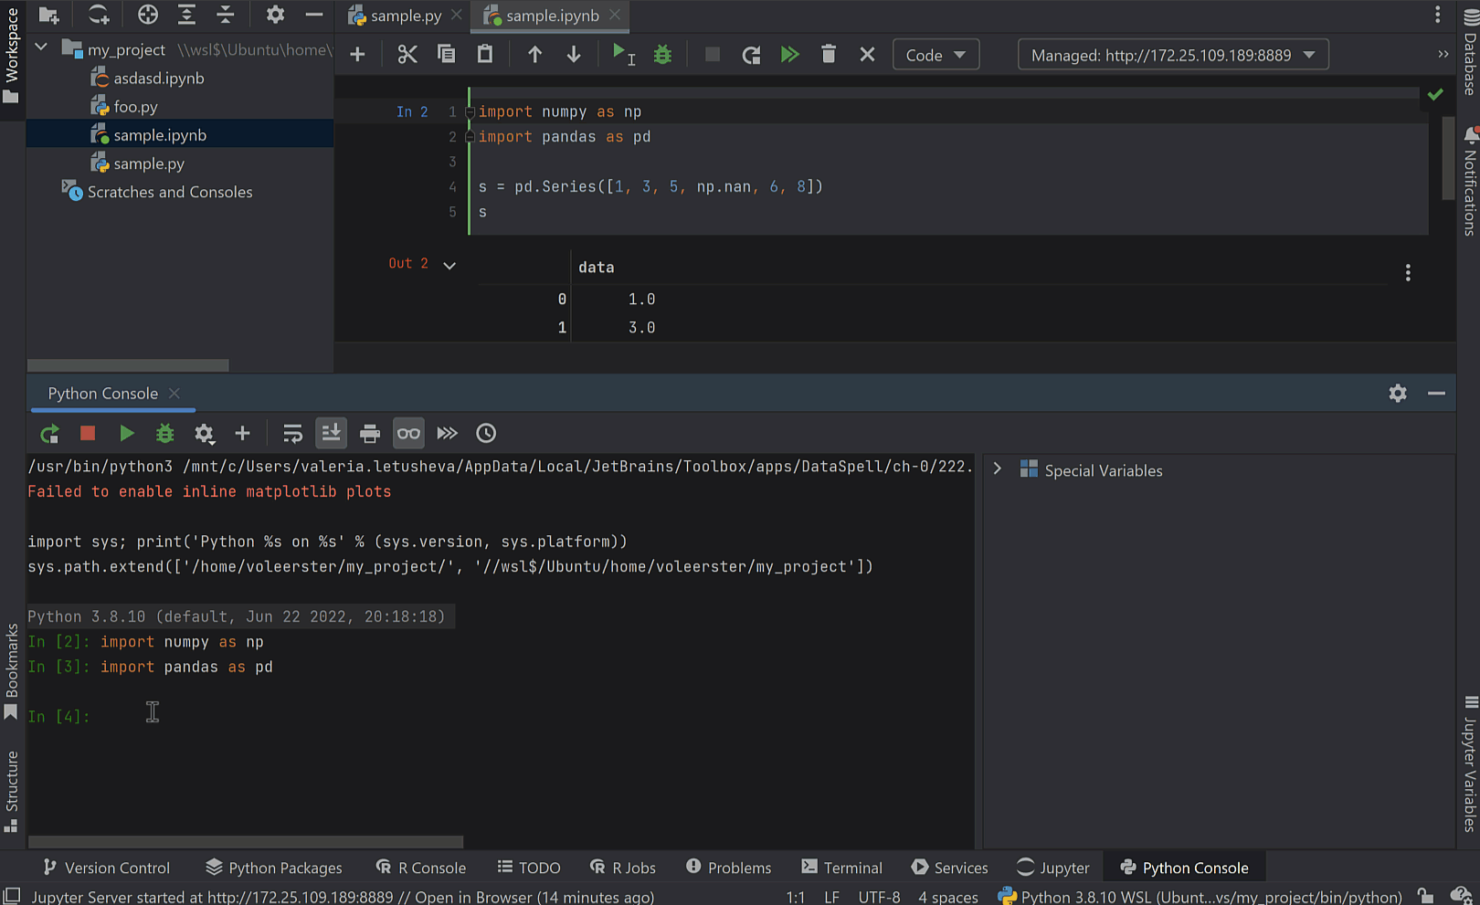The height and width of the screenshot is (905, 1480).
Task: Run the current notebook cell
Action: coord(620,54)
